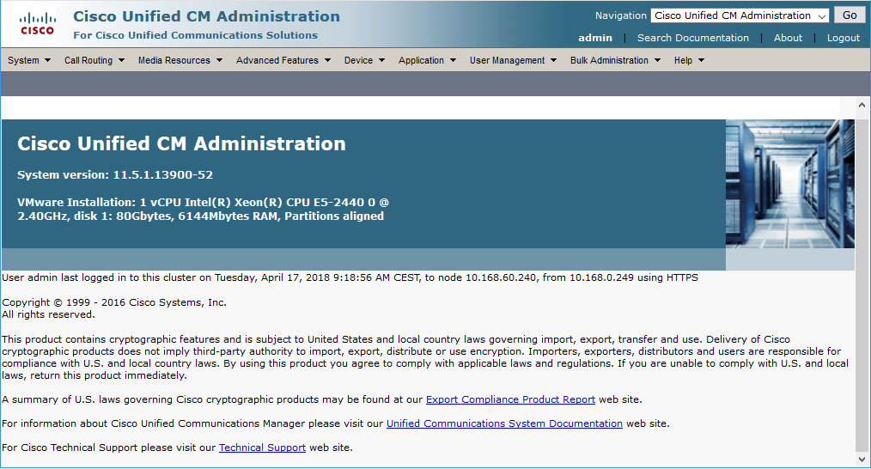Click the scrollbar up arrow
Screen dimensions: 871x469
[x=862, y=105]
